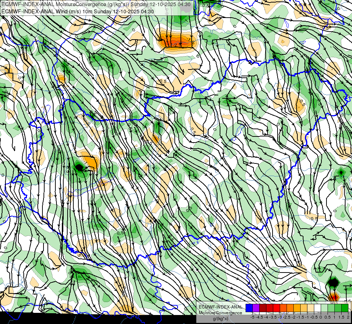
Task: Click the g/(kg*s) unit label in legend
Action: pos(221,319)
